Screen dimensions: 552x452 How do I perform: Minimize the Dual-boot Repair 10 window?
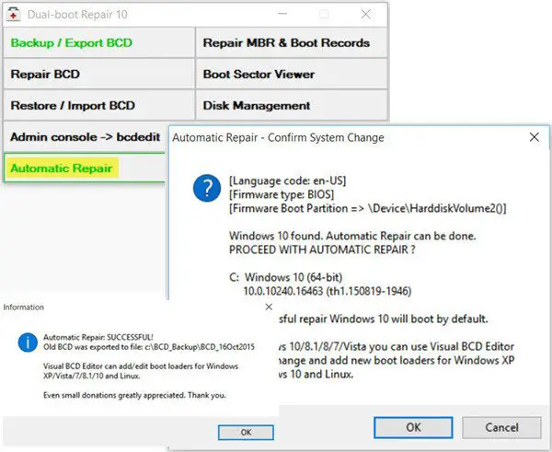pos(282,14)
